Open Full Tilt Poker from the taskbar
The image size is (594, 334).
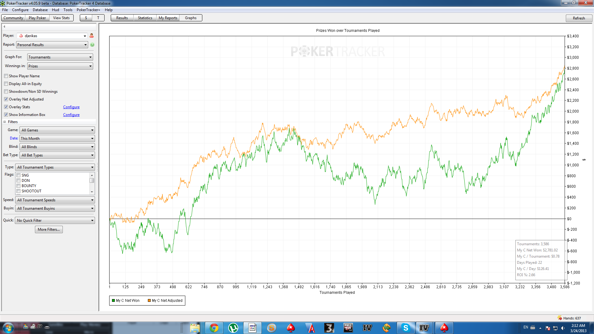pyautogui.click(x=348, y=328)
